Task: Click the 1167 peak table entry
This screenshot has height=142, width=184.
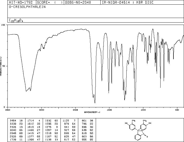Action: [x=48, y=137]
